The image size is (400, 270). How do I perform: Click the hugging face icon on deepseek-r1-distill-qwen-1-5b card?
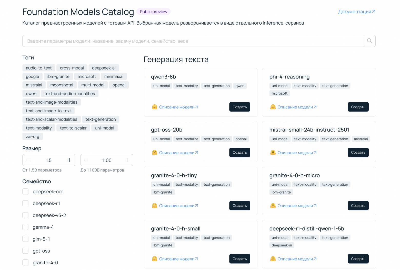pyautogui.click(x=273, y=259)
